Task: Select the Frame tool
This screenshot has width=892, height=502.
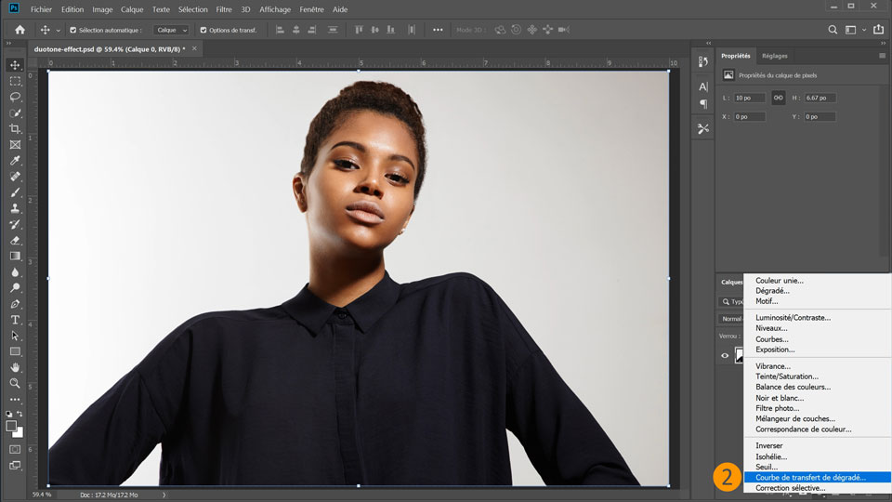Action: pos(16,145)
